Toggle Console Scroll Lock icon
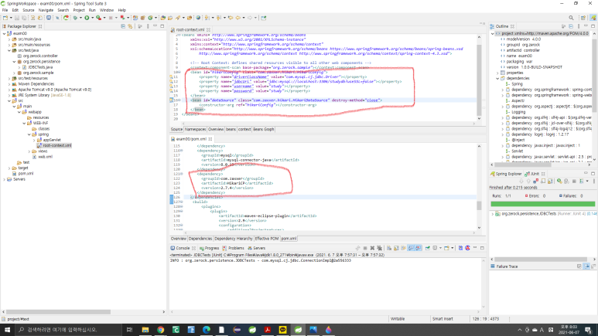The height and width of the screenshot is (336, 598). click(x=396, y=248)
